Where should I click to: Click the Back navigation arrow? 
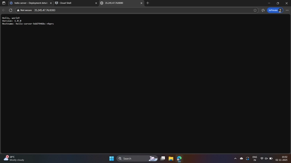(x=4, y=10)
